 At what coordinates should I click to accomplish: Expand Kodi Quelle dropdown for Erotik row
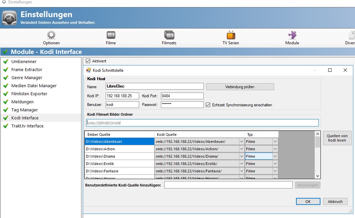click(x=242, y=164)
